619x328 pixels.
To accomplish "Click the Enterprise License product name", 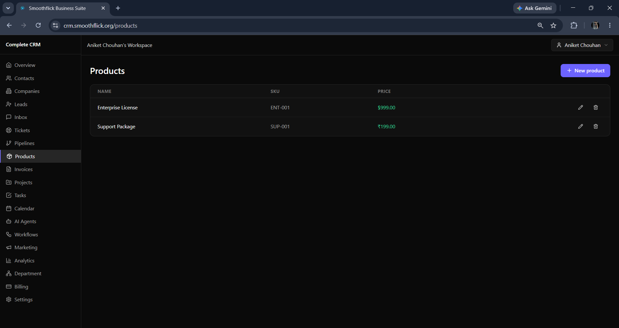I will click(x=118, y=107).
